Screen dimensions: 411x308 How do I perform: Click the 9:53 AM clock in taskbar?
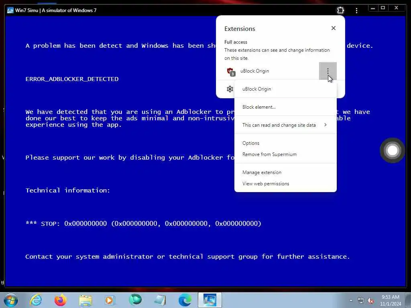(x=391, y=300)
